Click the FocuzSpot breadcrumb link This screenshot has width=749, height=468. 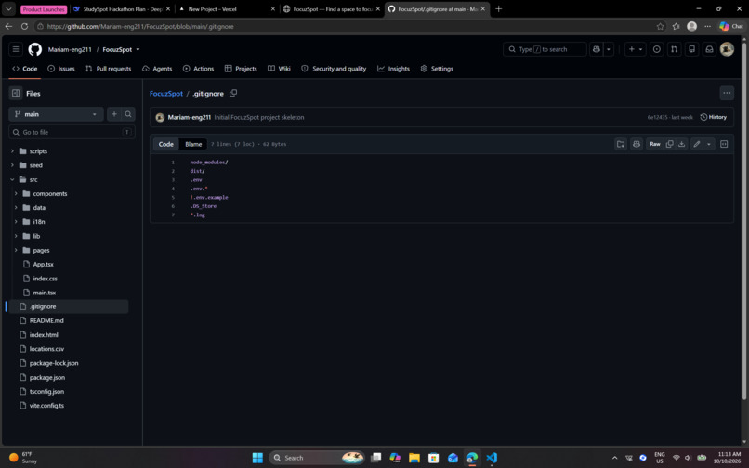coord(166,94)
